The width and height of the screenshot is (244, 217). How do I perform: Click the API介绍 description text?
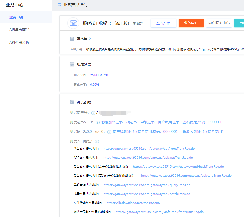(165, 49)
